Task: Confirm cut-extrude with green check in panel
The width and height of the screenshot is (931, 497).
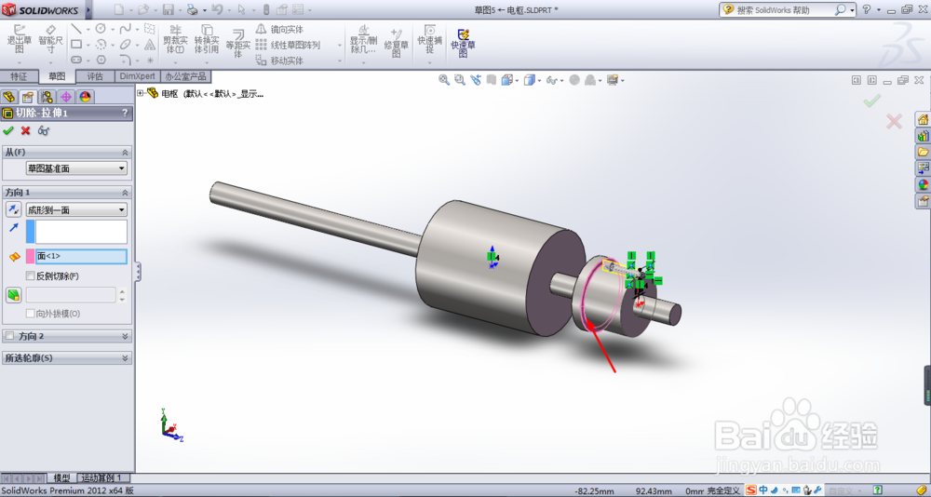Action: 8,130
